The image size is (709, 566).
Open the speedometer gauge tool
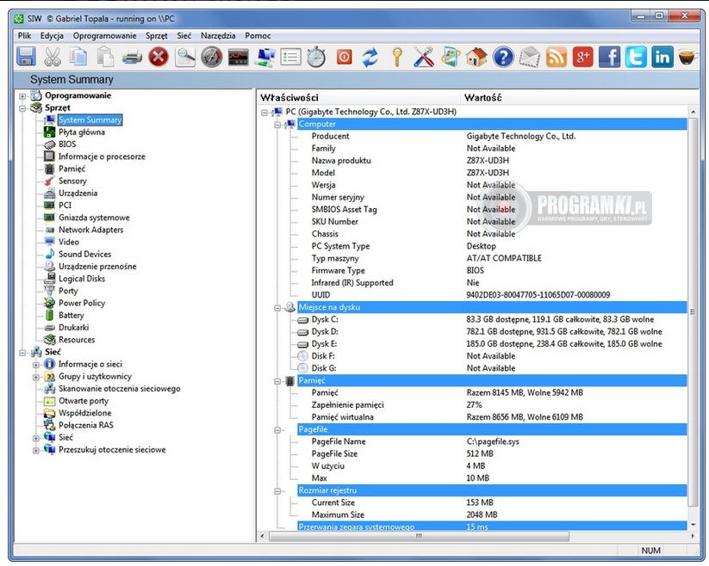(212, 58)
